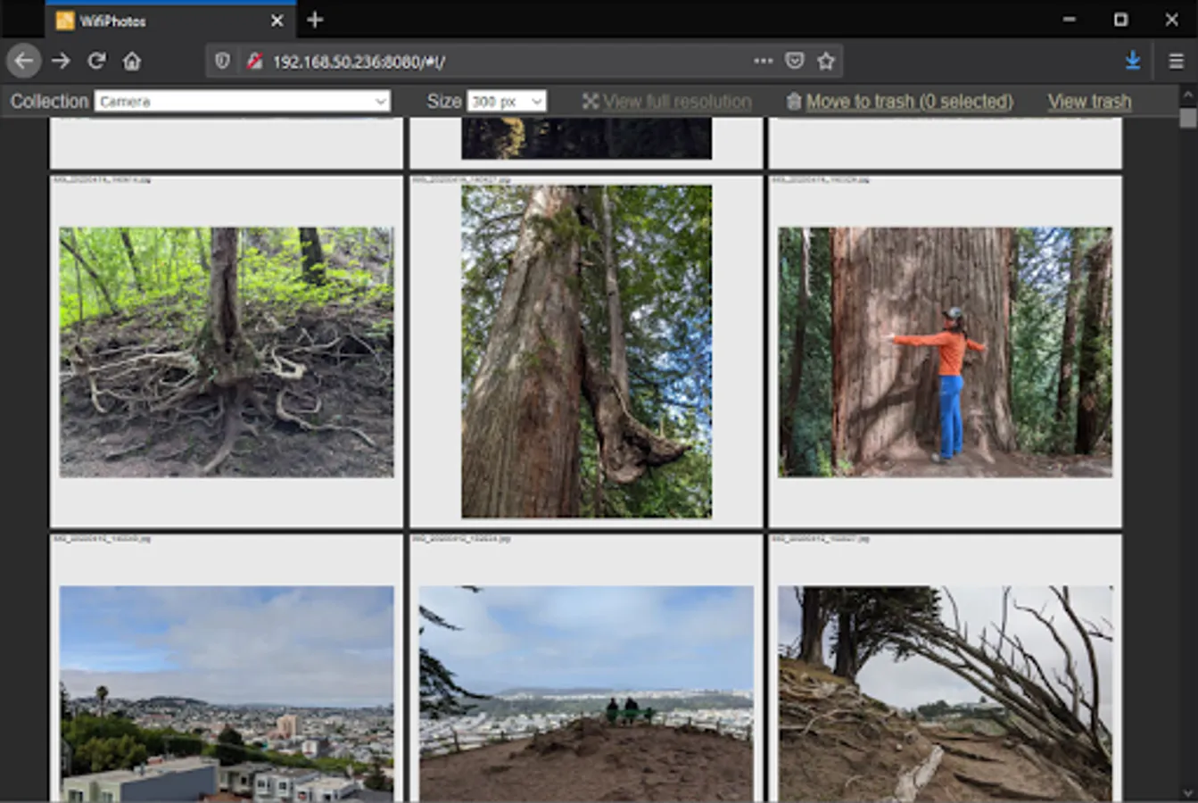Select the bent branches dirt path photo
Screen dimensions: 1198x803
pyautogui.click(x=945, y=693)
